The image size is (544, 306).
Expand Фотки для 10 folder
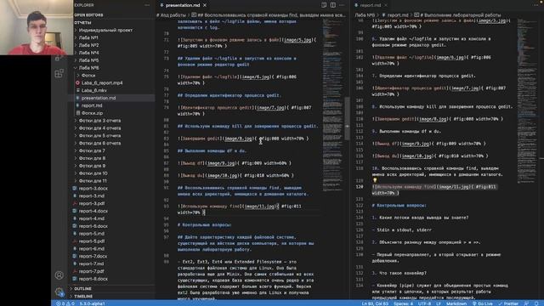click(x=93, y=173)
